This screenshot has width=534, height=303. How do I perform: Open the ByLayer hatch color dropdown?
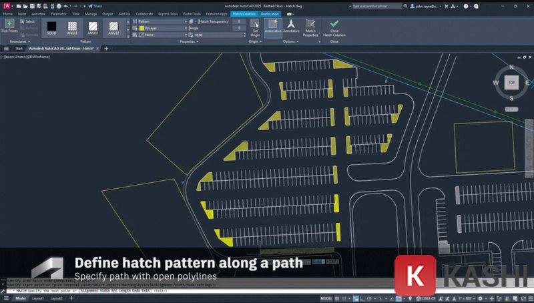[x=162, y=28]
